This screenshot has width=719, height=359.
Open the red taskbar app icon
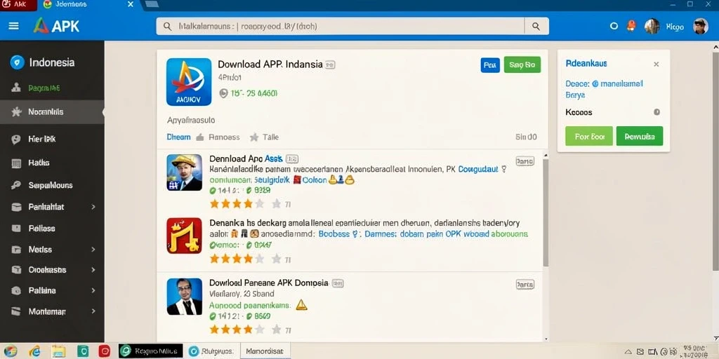coord(105,351)
